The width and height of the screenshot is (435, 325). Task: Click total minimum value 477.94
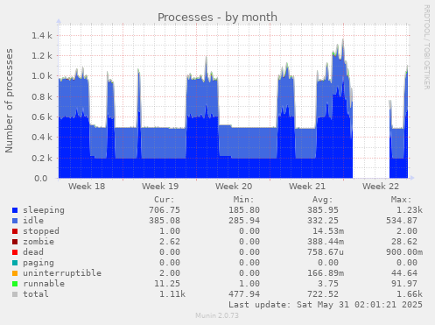pyautogui.click(x=244, y=294)
